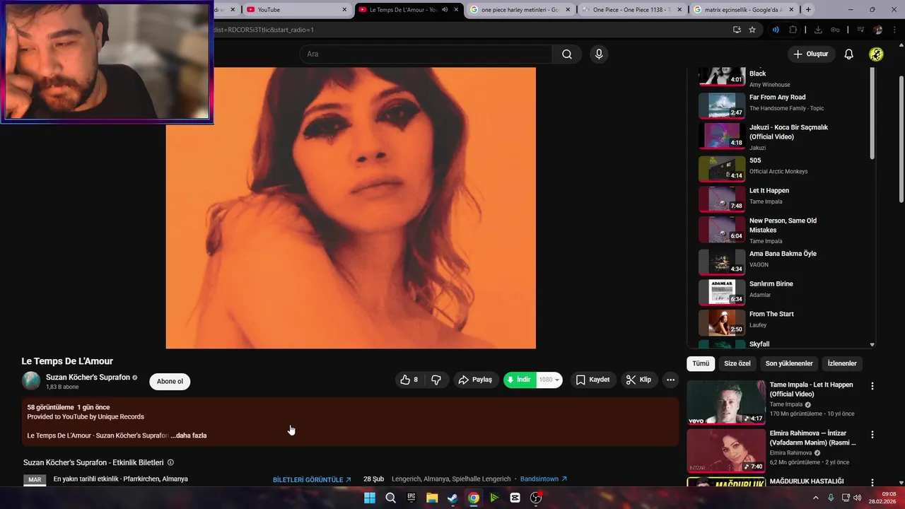Click event tickets info circle icon
Viewport: 905px width, 509px height.
[x=170, y=462]
